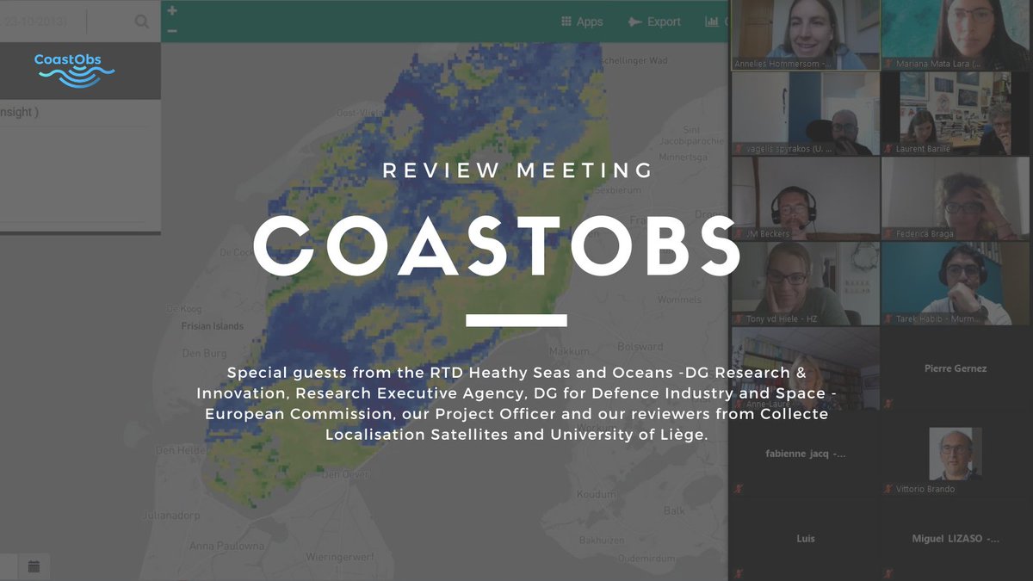Zoom in the map with the plus button
Viewport: 1033px width, 581px height.
tap(172, 10)
